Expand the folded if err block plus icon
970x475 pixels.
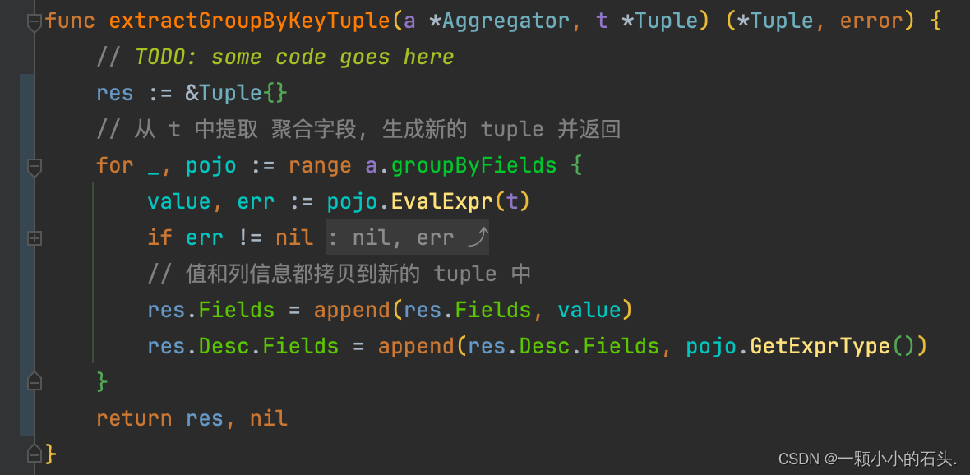pos(35,238)
